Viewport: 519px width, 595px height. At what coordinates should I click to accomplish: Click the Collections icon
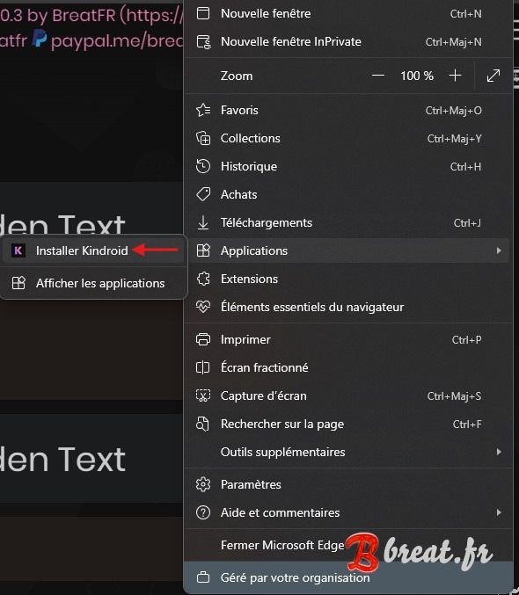(203, 138)
